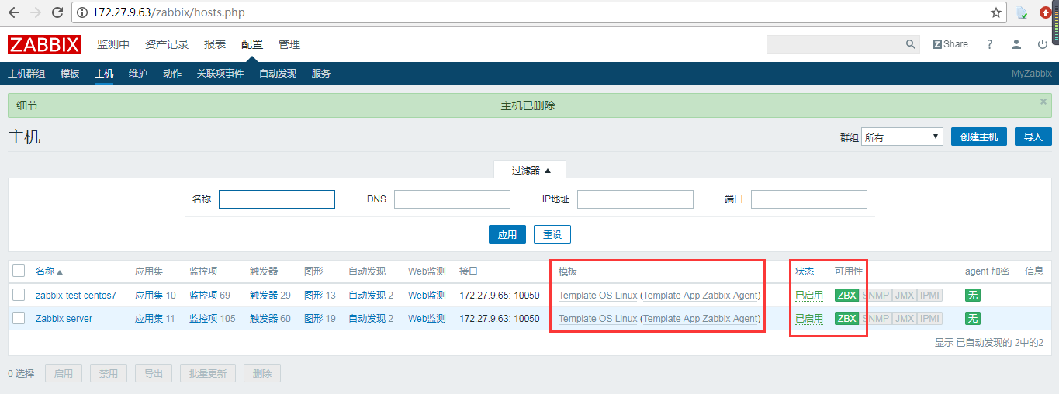Click 已启用 status for Zabbix server
The image size is (1059, 394).
[x=809, y=318]
